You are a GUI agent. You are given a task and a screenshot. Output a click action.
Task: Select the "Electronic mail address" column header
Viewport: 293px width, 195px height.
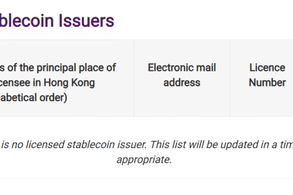click(182, 75)
